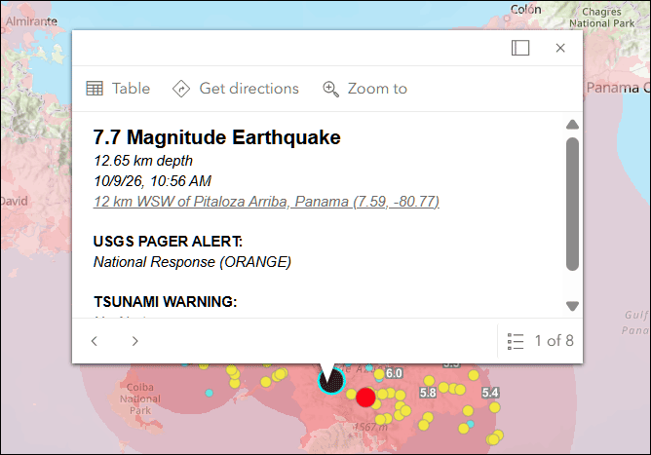Click the popup vertical scrollbar thumb
The width and height of the screenshot is (651, 455).
click(572, 205)
